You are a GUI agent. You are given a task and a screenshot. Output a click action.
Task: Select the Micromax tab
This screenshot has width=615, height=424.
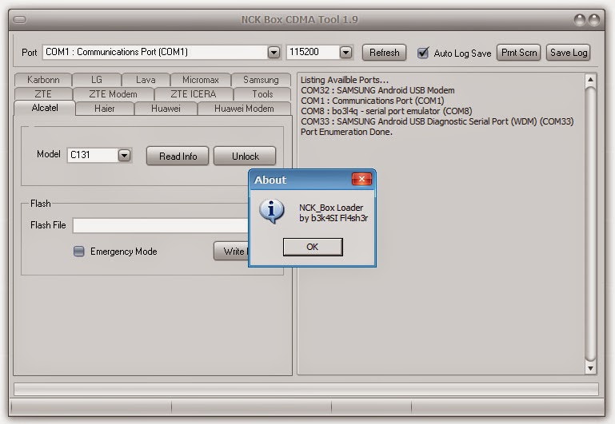coord(201,80)
